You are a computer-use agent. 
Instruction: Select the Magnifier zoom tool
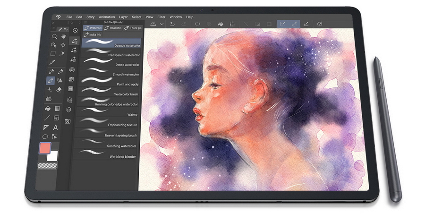tap(55, 36)
